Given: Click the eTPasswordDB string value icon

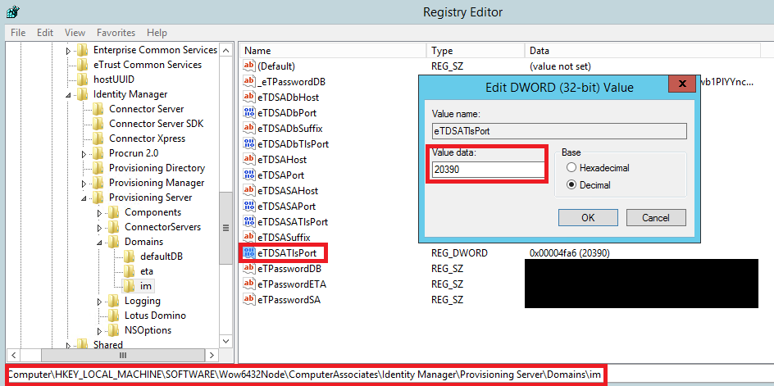Looking at the screenshot, I should tap(249, 269).
